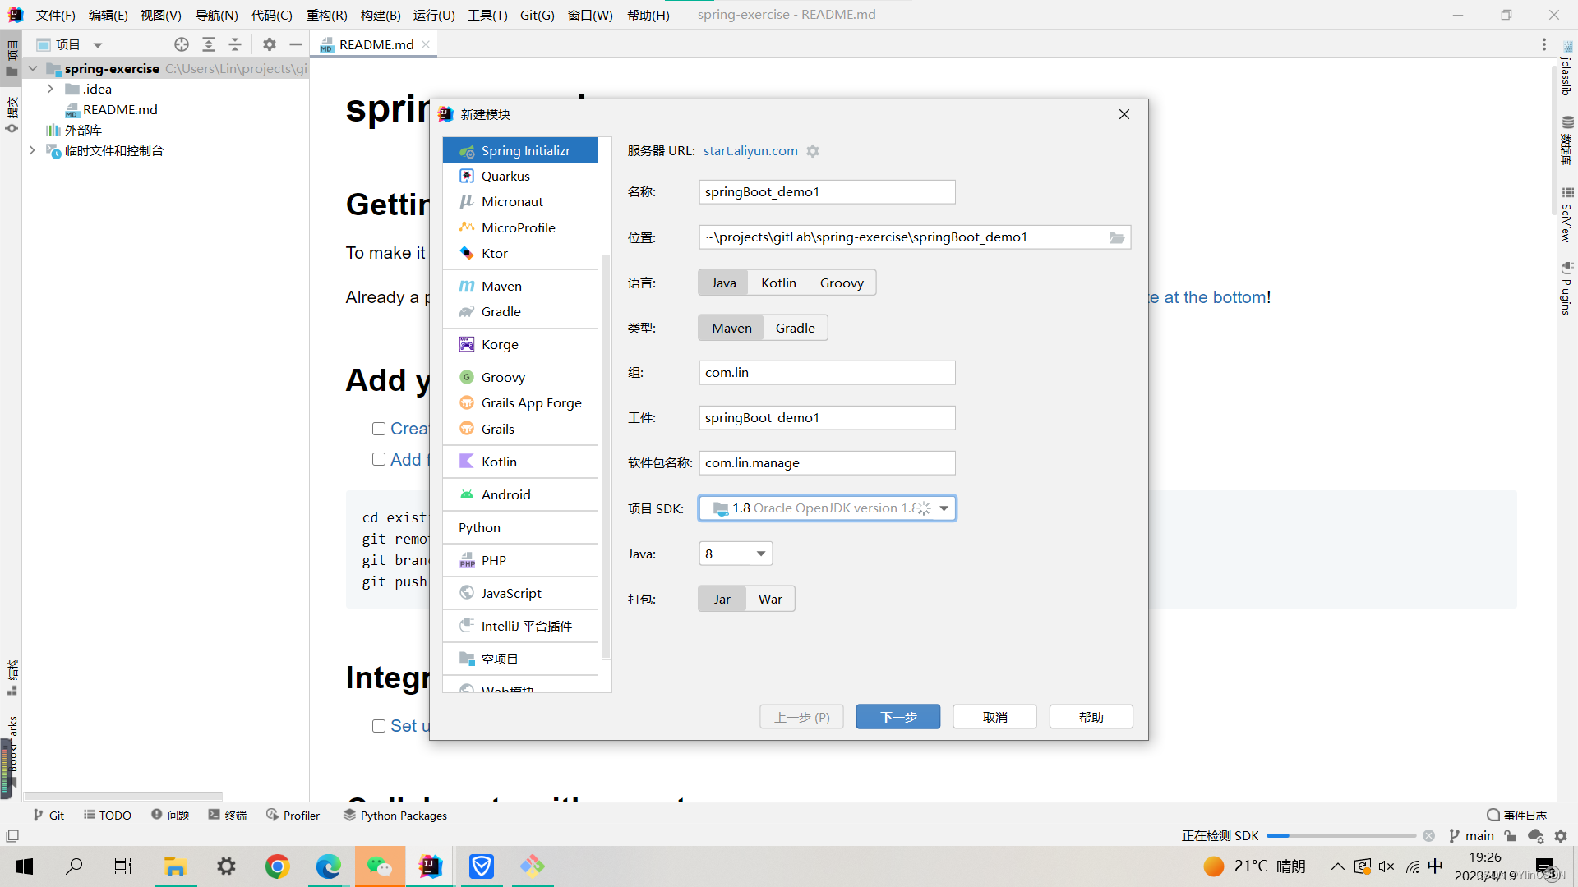Select Maven as the build type
1578x887 pixels.
tap(731, 327)
